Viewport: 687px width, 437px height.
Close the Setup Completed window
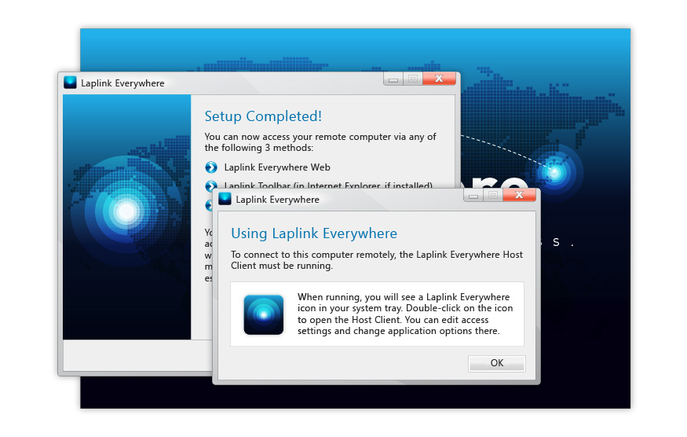(439, 79)
